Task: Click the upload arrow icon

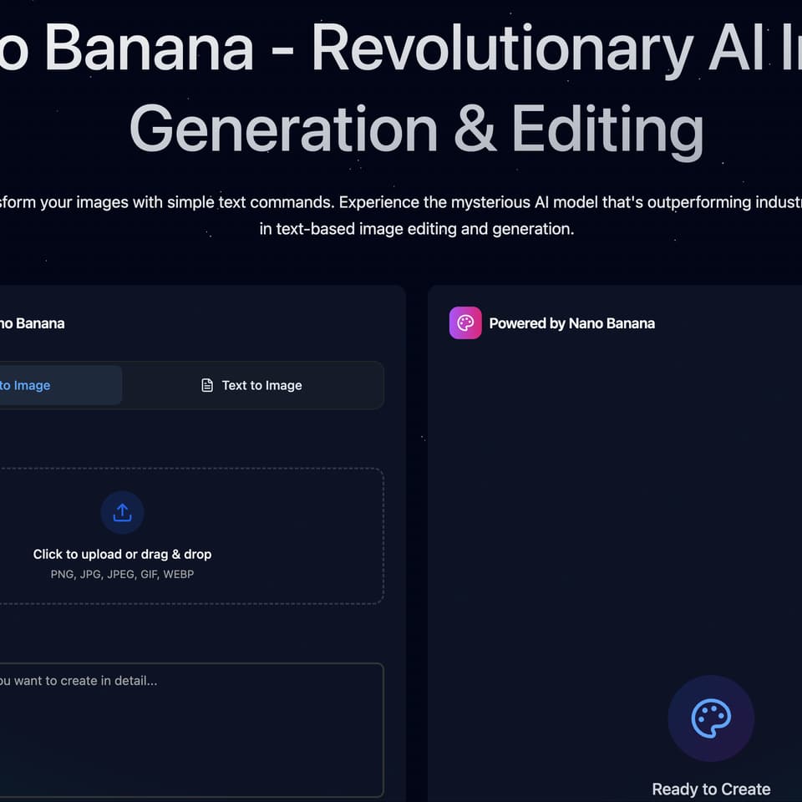Action: (x=122, y=512)
